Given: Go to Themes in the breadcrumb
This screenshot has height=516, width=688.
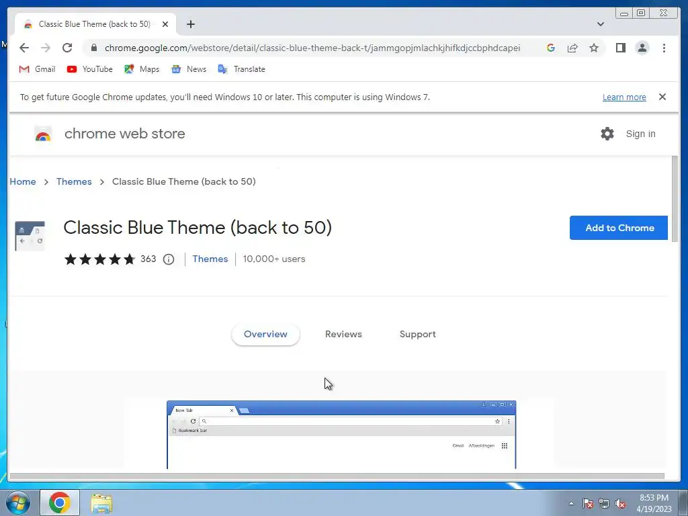Looking at the screenshot, I should [74, 181].
